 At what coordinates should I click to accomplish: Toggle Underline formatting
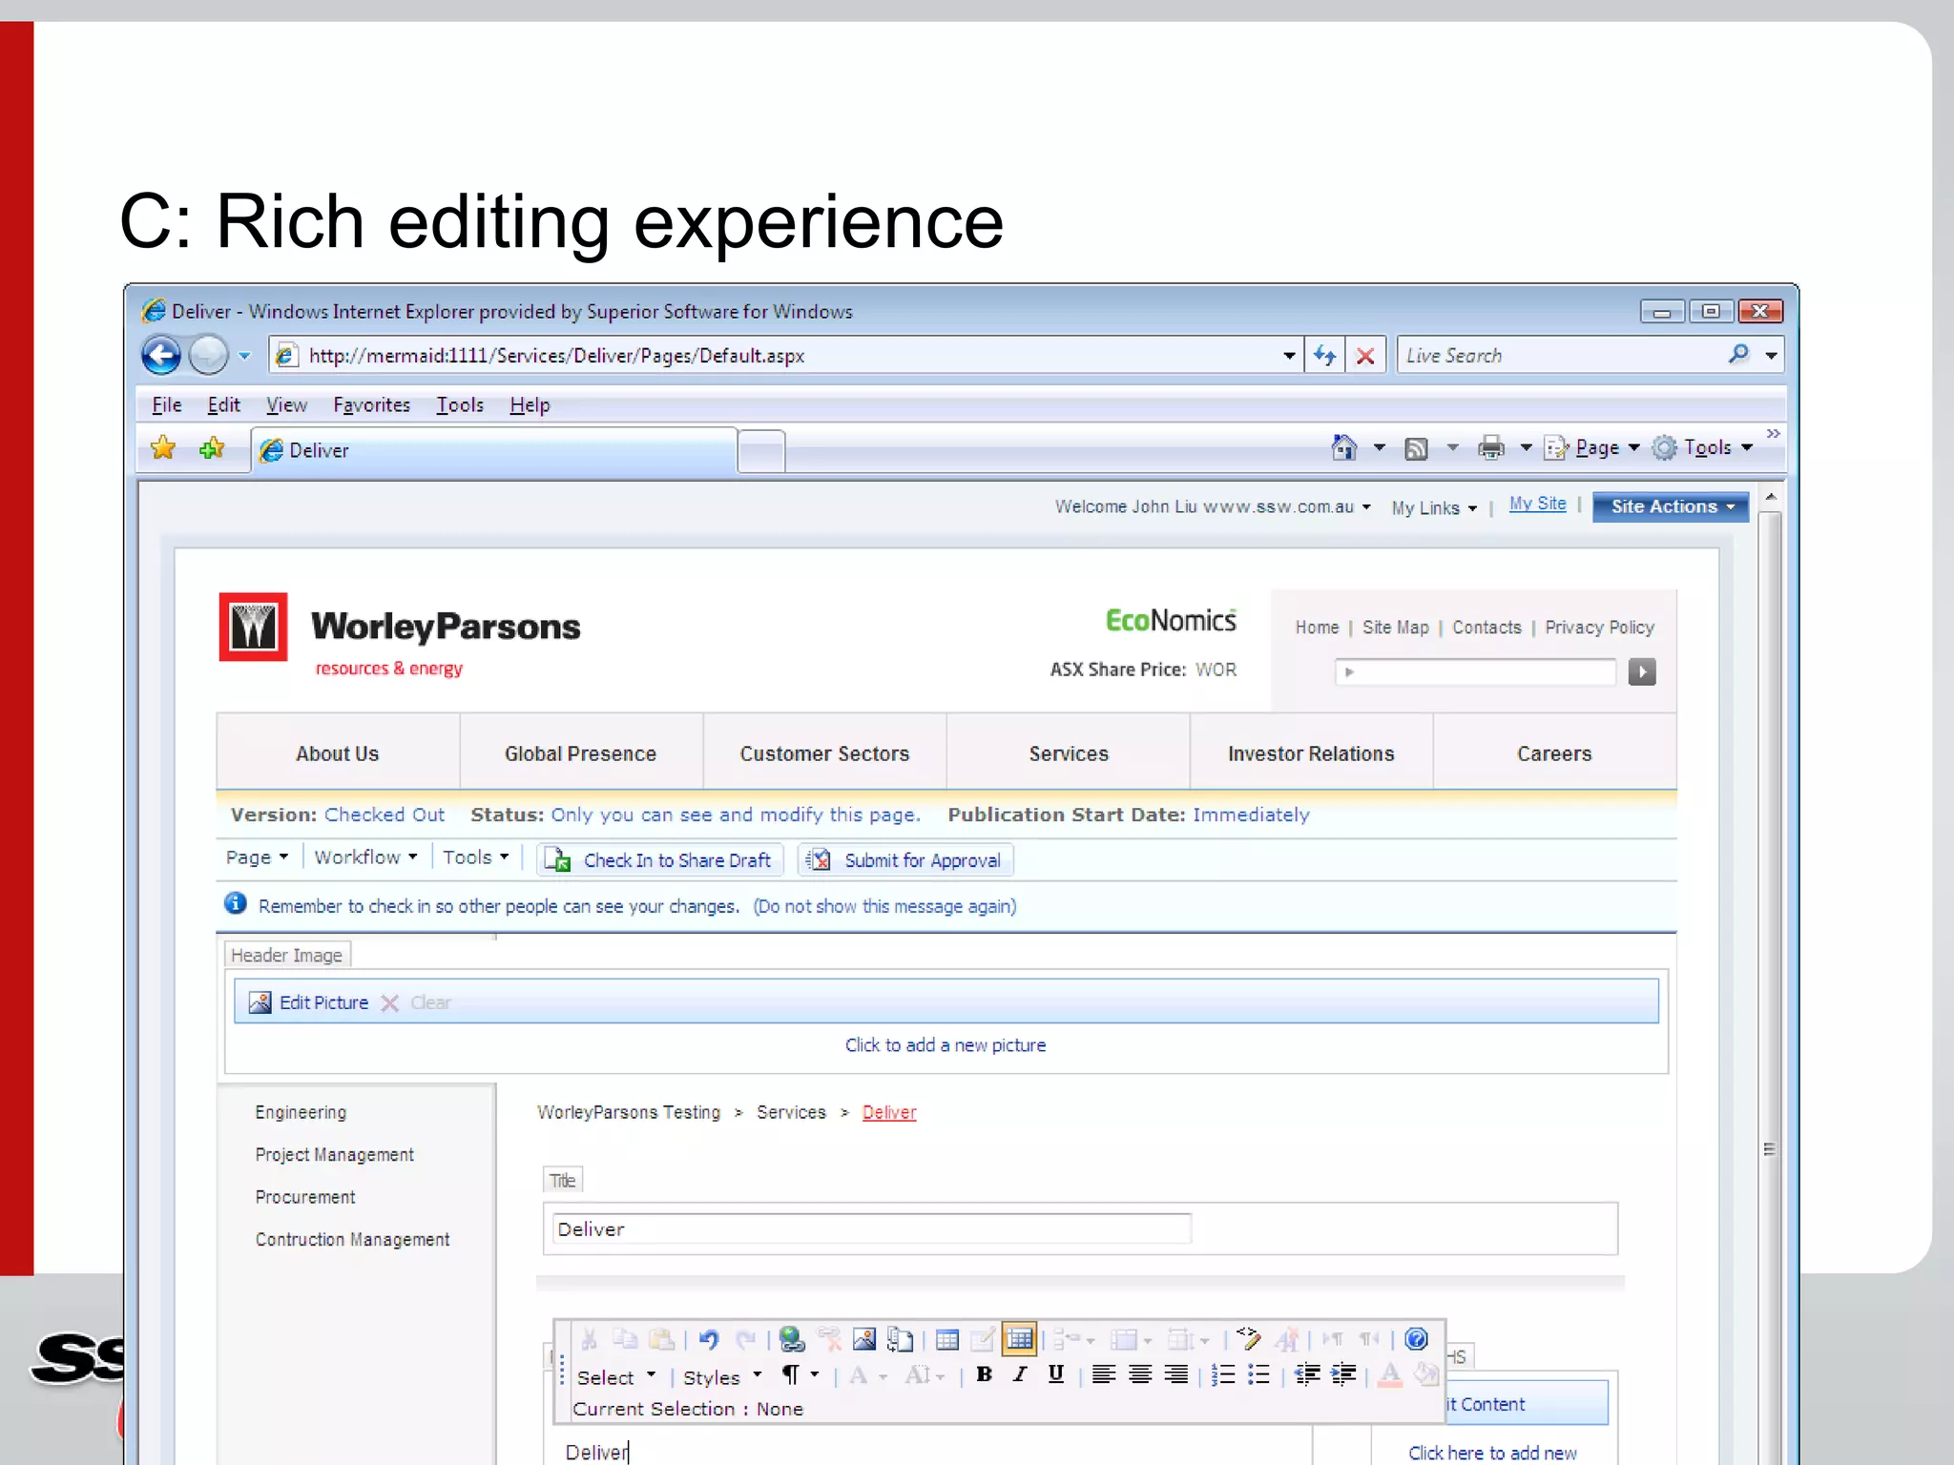1055,1374
